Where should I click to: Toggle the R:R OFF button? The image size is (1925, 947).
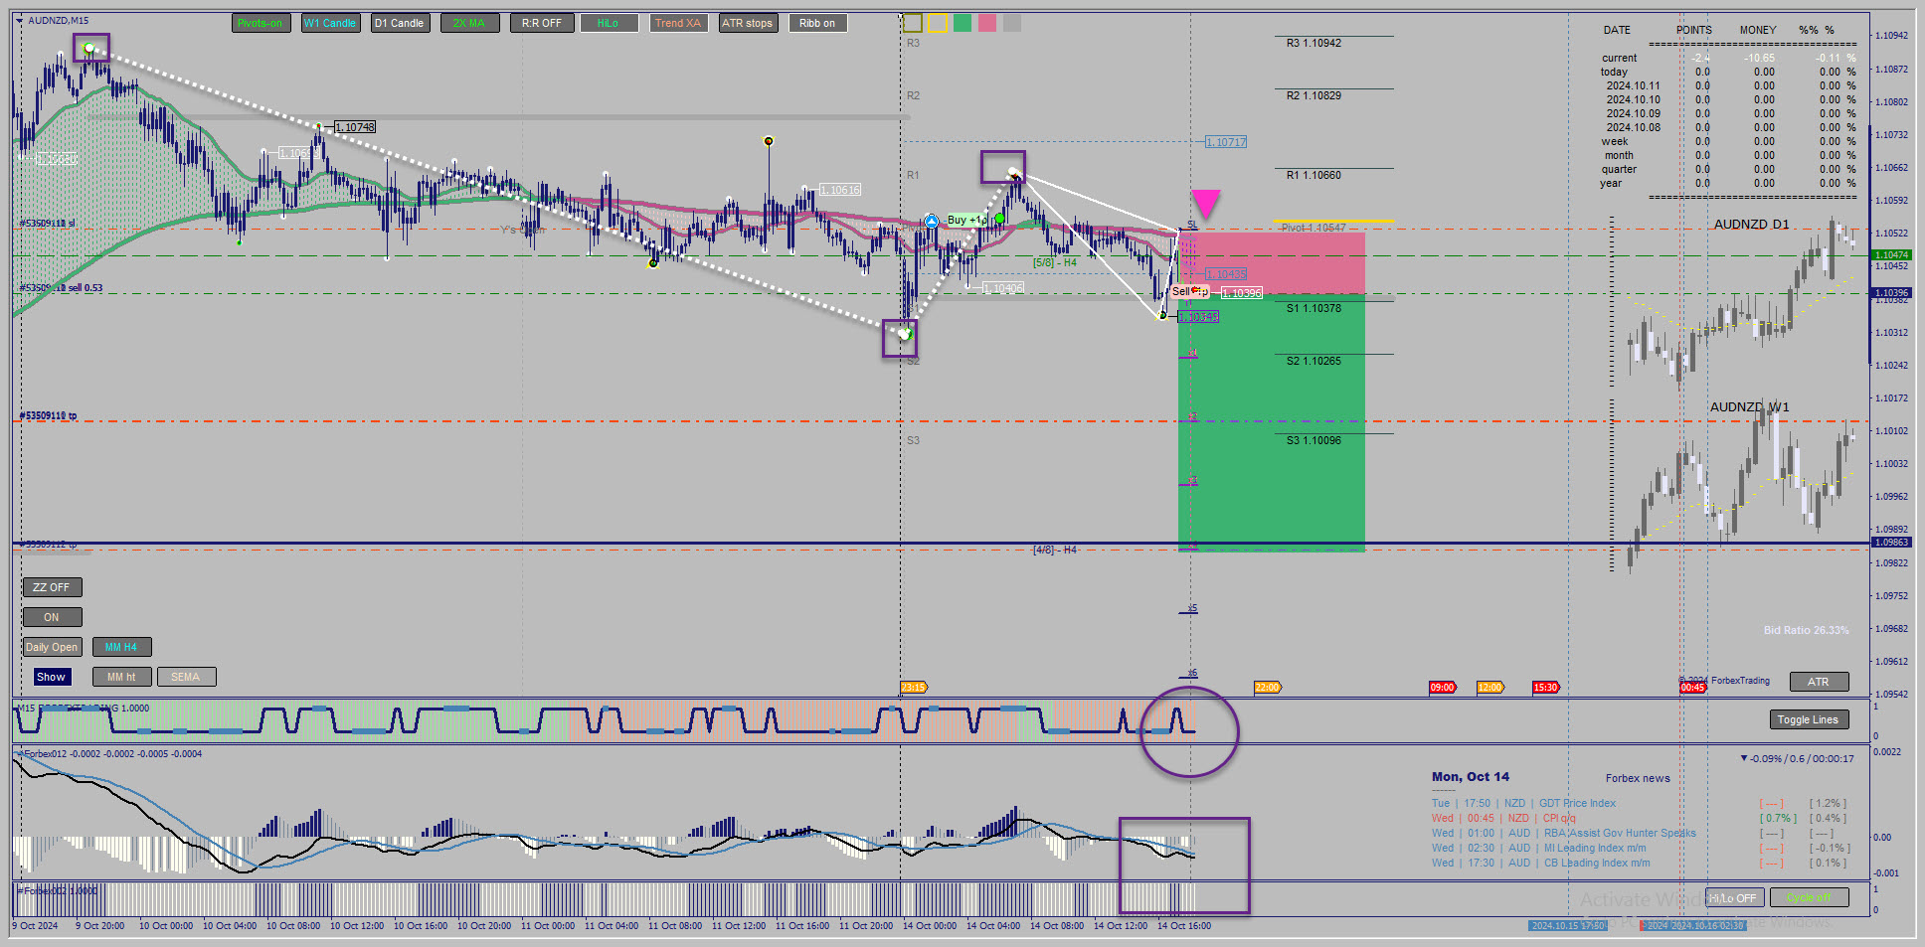point(542,23)
